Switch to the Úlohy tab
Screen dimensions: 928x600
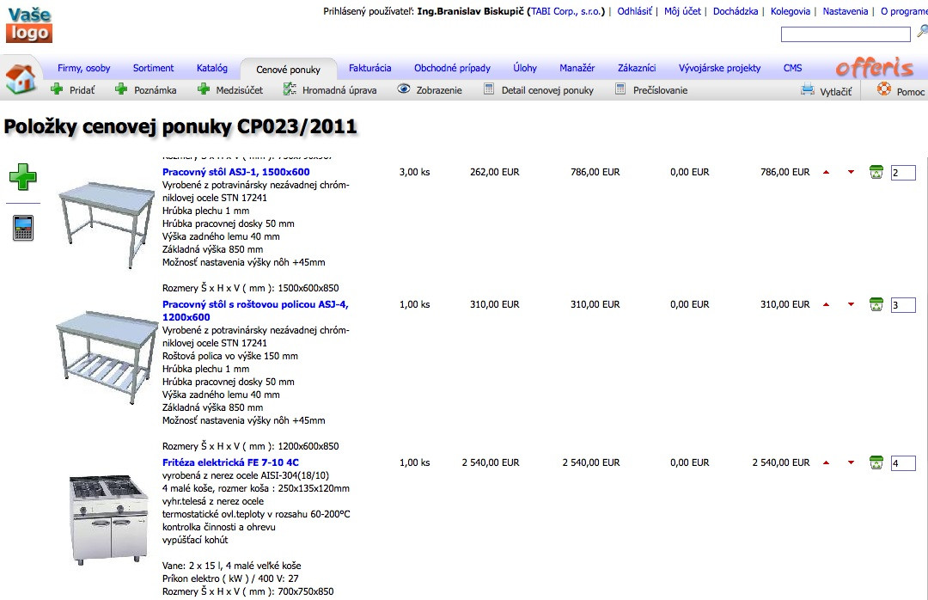point(525,68)
